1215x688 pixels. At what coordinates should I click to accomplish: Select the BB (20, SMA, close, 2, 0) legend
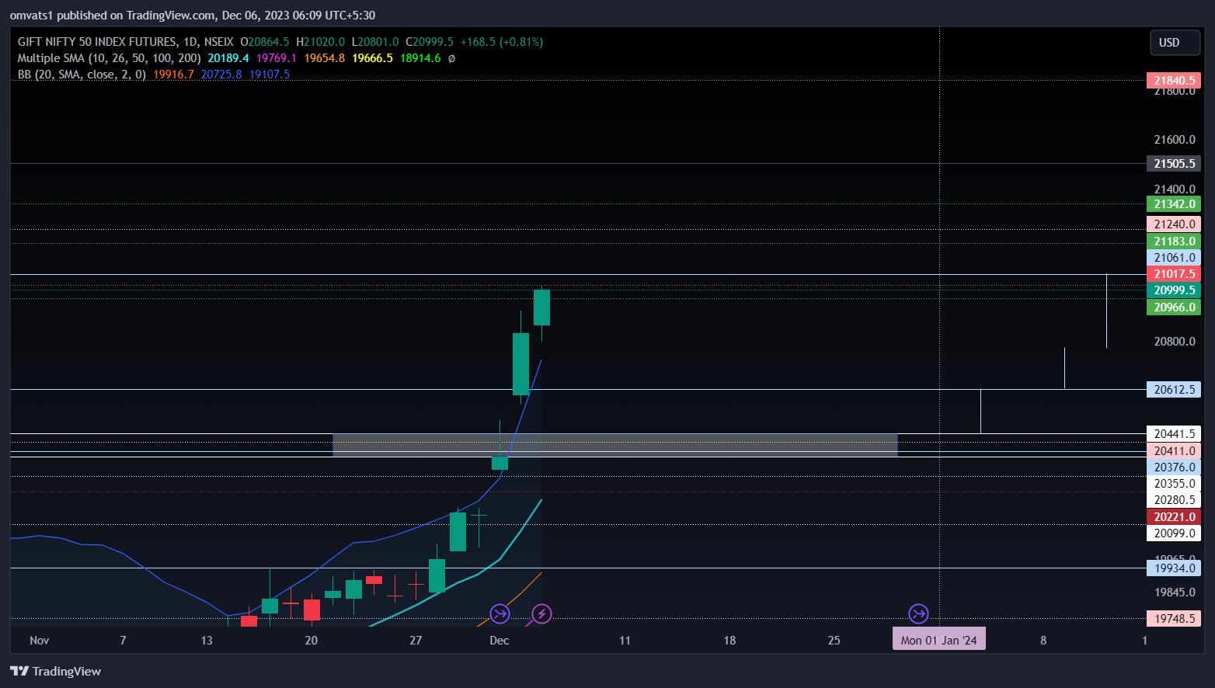pos(82,75)
